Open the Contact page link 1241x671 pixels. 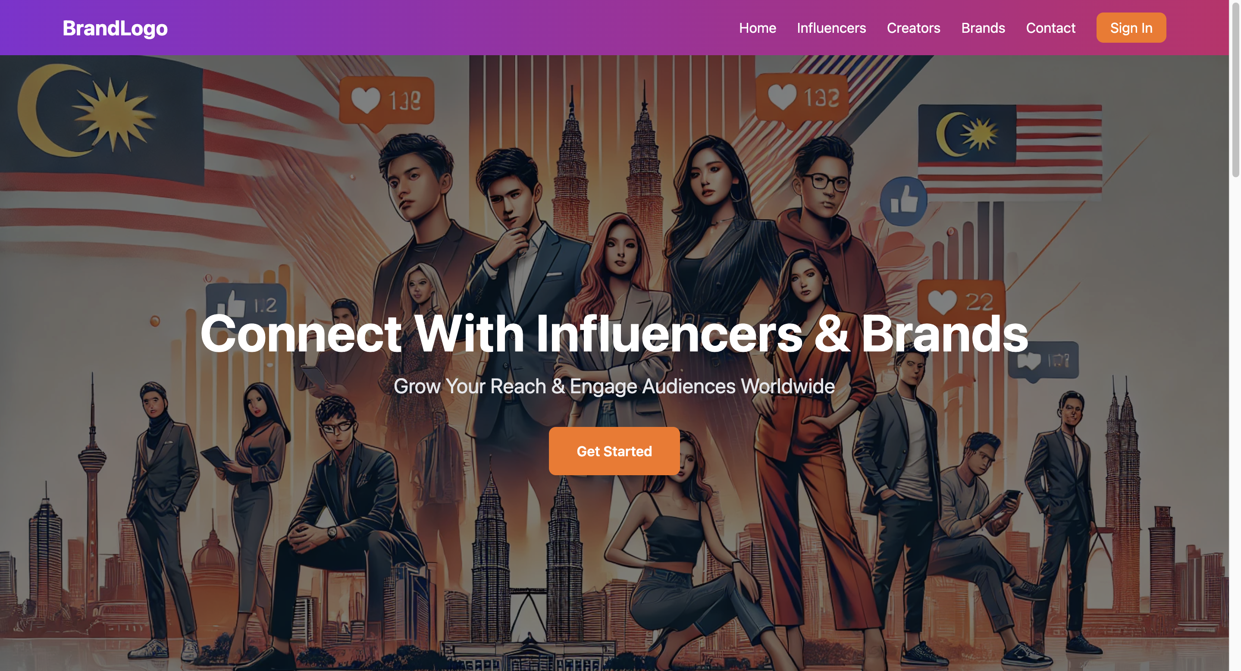(1050, 28)
